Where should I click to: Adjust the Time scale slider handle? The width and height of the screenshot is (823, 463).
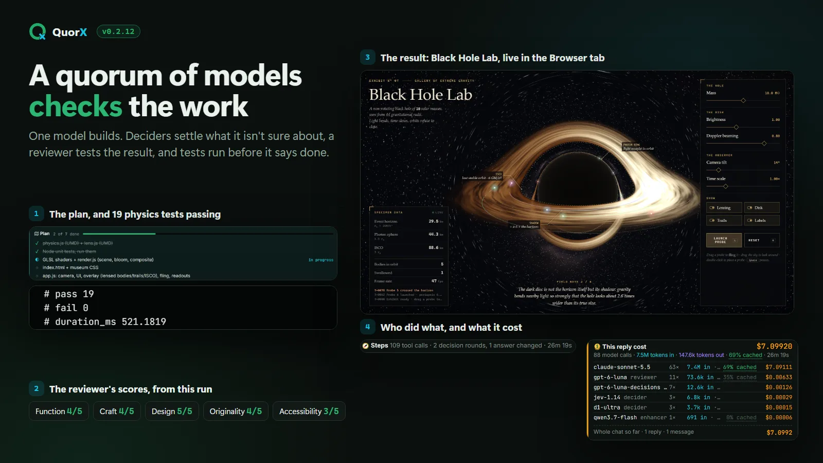coord(726,186)
